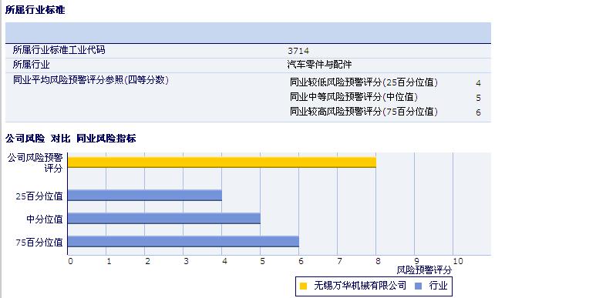Select the yellow 公司风险预警评分 bar
Image resolution: width=606 pixels, height=298 pixels.
(x=222, y=162)
